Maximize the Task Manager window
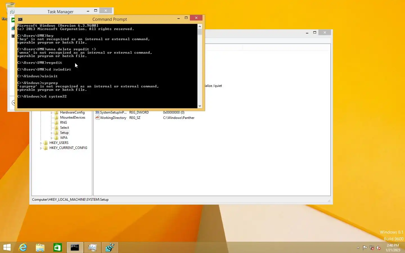The width and height of the screenshot is (405, 253). click(x=96, y=11)
